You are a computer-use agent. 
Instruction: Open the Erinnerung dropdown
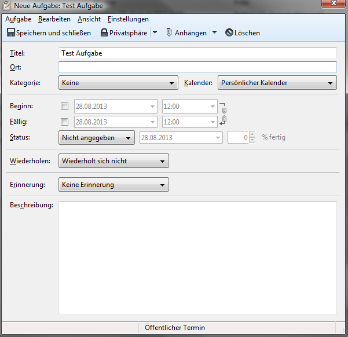tap(113, 185)
